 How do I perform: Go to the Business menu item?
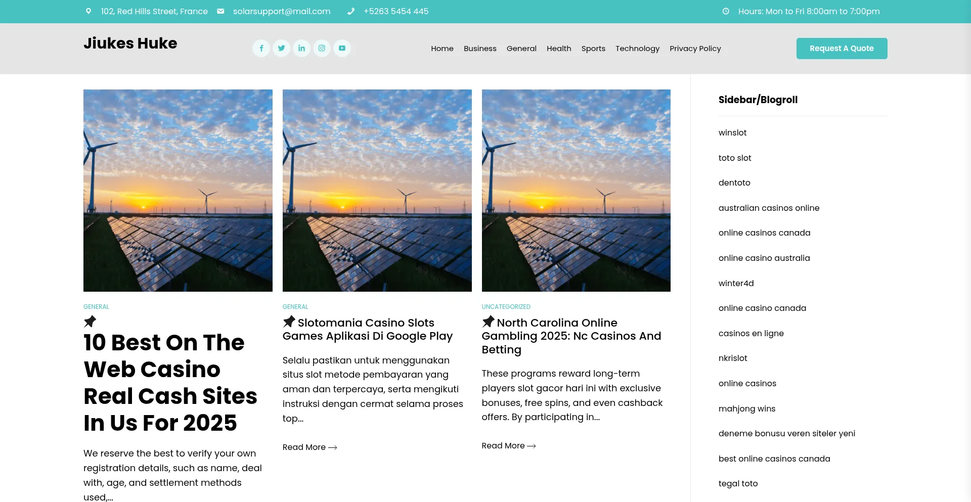pyautogui.click(x=479, y=49)
